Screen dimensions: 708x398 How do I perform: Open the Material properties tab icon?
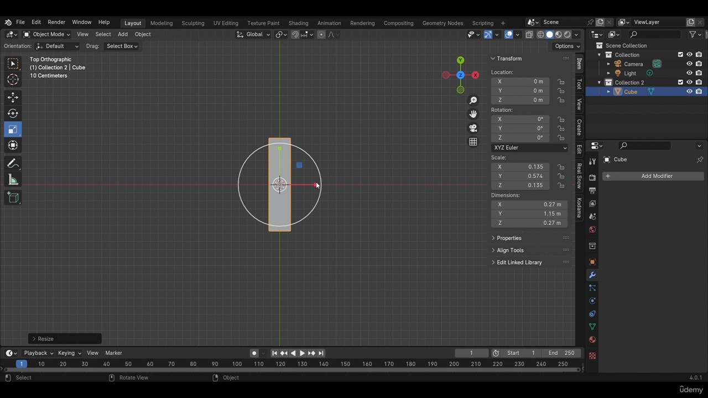592,339
